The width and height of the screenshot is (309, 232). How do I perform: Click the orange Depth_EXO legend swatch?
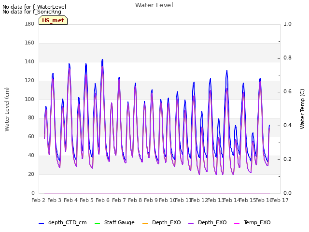(145, 223)
